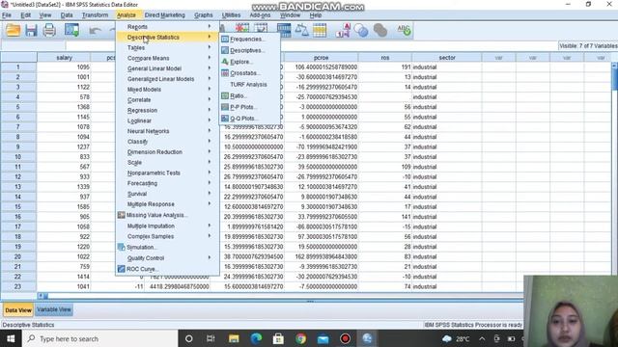
Task: Click the Undo arrow icon
Action: 95,30
